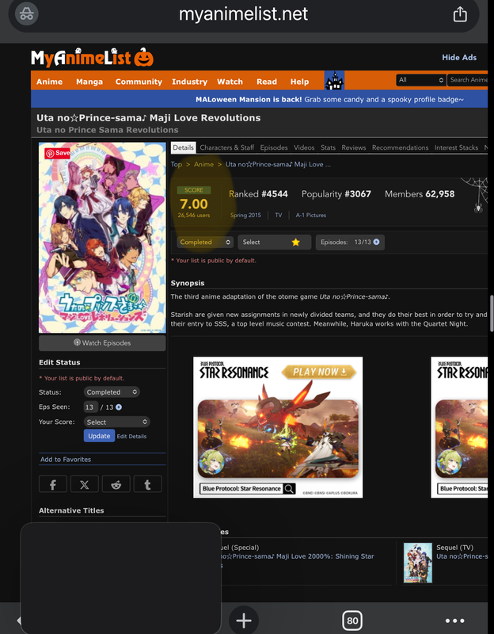Click the Watch Episodes button
Screen dimensions: 494x634
[x=102, y=343]
